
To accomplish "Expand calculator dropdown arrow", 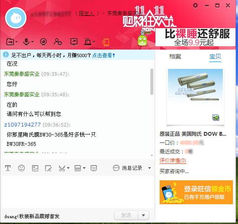I will pos(84,168).
